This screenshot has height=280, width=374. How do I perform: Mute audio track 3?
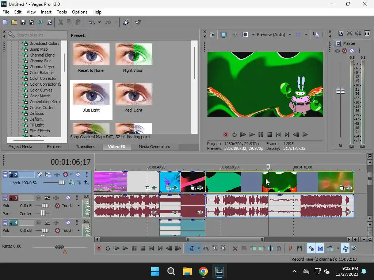(x=68, y=198)
